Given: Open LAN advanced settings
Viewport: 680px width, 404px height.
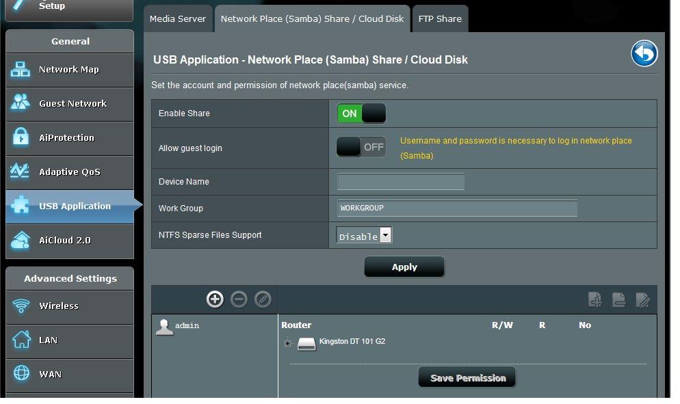Looking at the screenshot, I should (x=70, y=341).
